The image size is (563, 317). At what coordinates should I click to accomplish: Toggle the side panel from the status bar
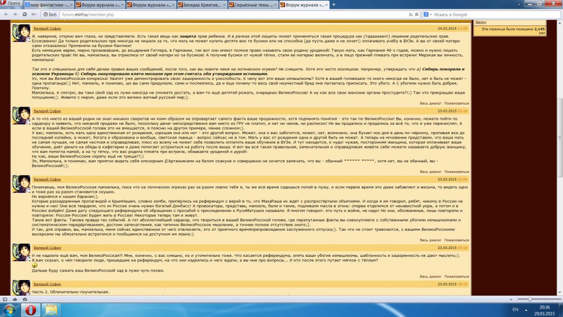pos(5,299)
